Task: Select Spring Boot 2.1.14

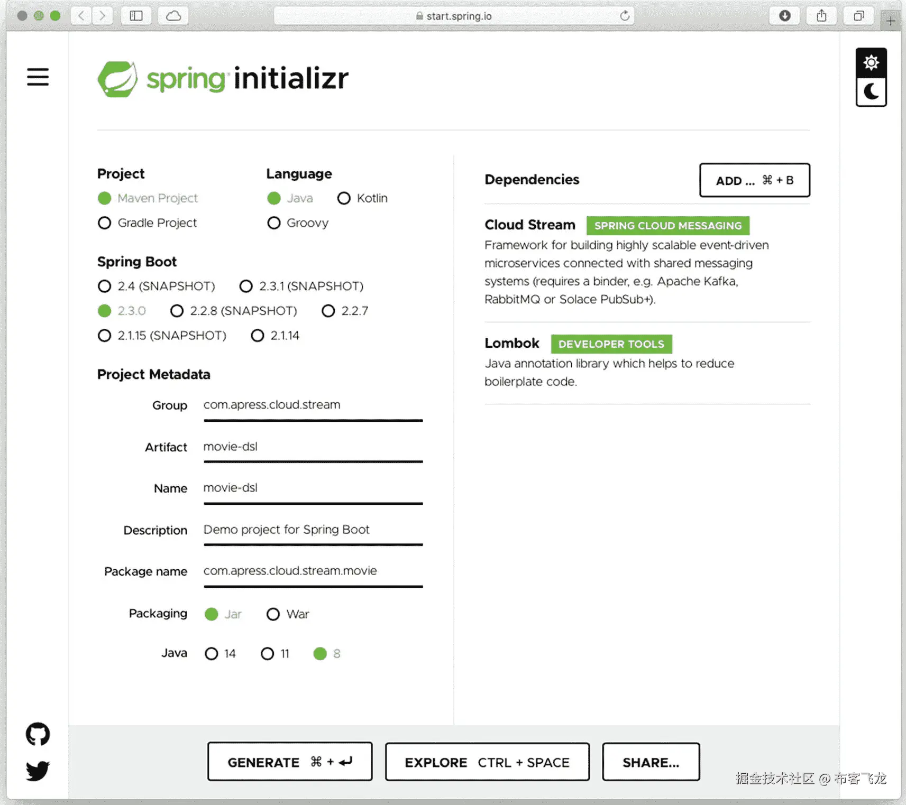Action: (x=275, y=336)
